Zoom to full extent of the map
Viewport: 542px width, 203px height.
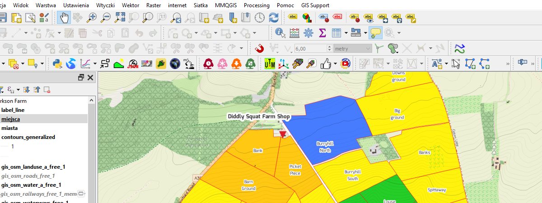[x=120, y=18]
